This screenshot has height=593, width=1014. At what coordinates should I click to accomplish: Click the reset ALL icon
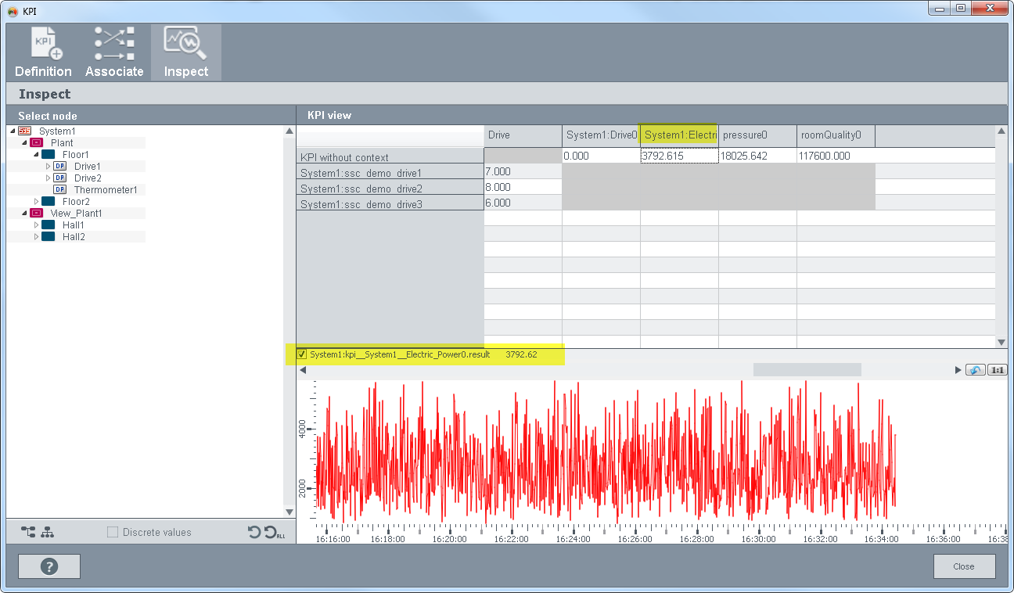[271, 533]
